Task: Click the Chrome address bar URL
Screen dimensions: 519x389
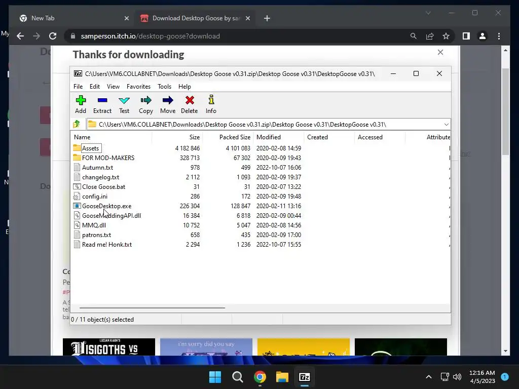Action: (x=150, y=36)
